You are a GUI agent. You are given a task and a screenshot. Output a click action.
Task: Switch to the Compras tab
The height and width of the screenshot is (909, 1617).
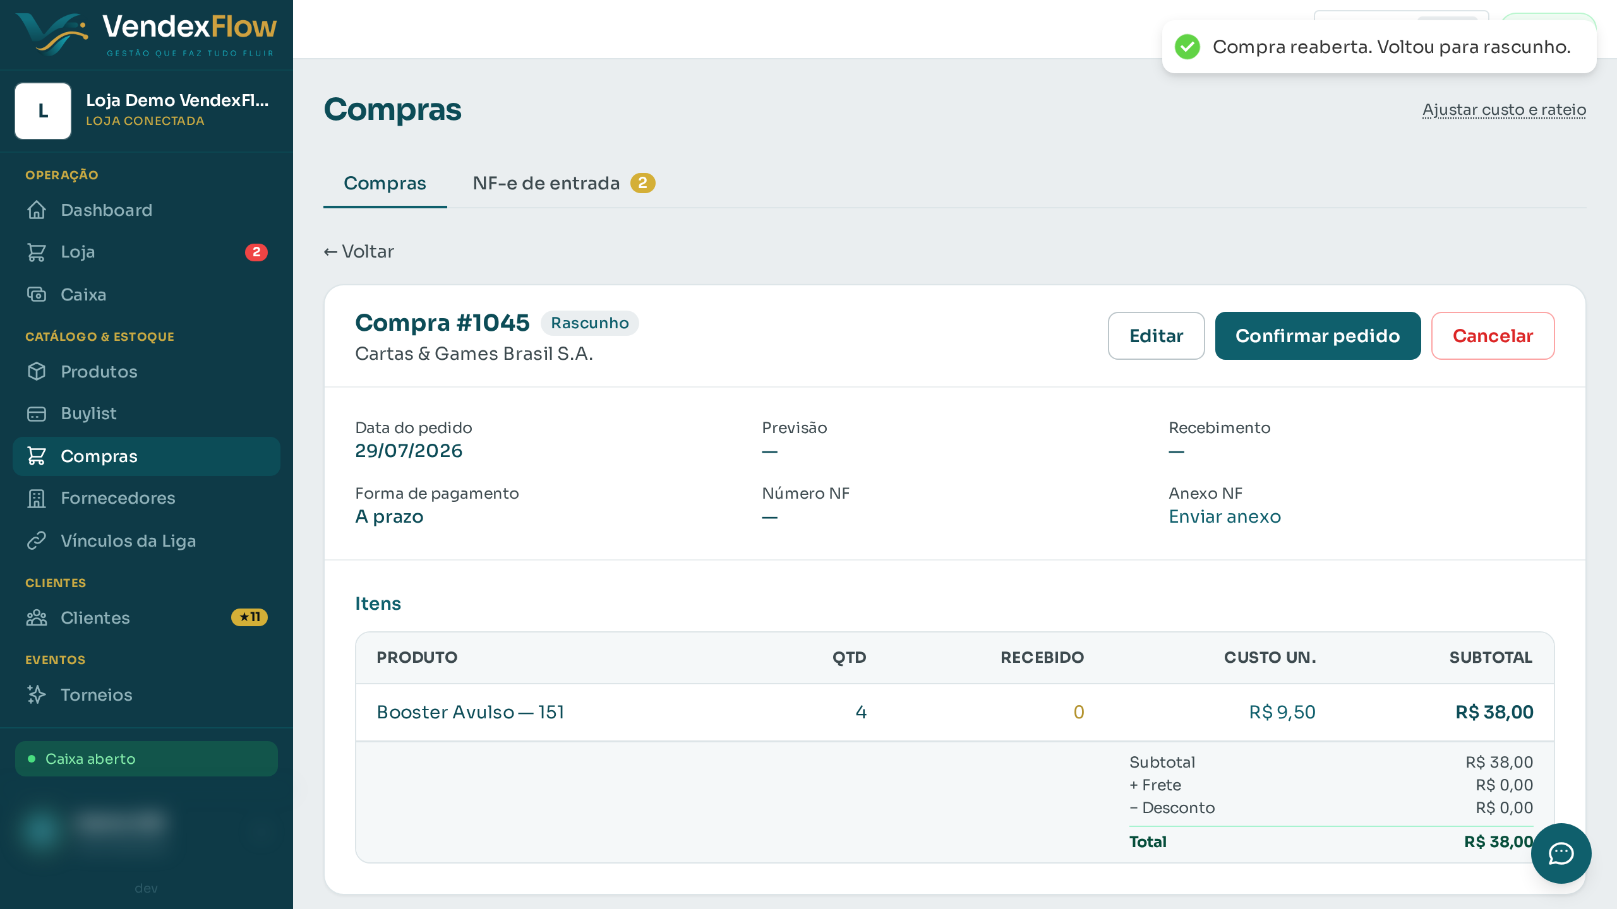pos(385,183)
